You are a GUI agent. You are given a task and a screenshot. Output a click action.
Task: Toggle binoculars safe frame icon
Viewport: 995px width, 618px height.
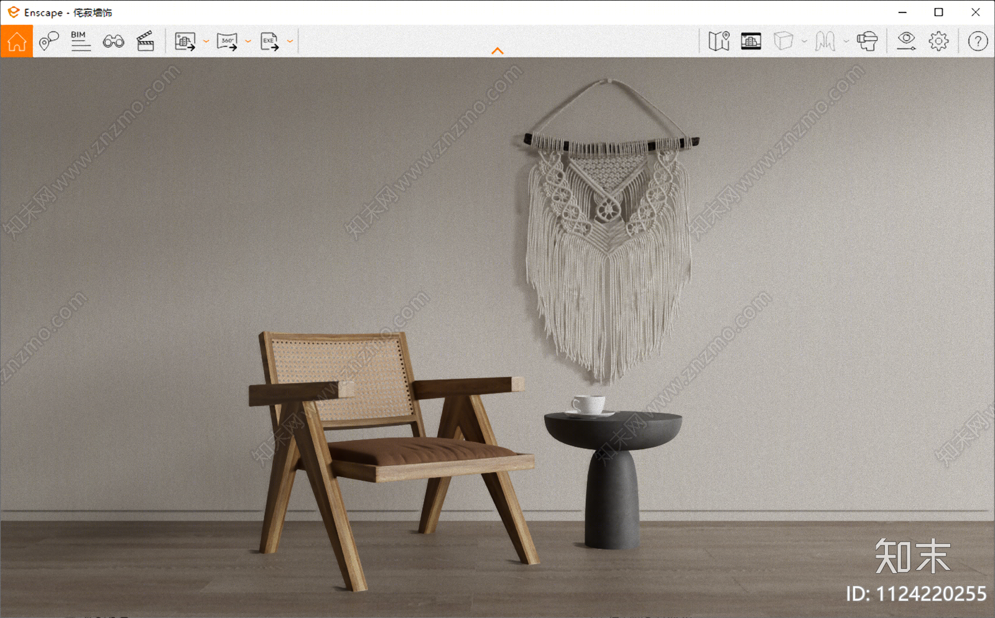tap(113, 42)
